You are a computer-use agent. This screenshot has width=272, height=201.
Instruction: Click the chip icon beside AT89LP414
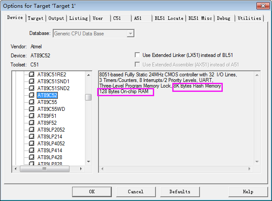pyautogui.click(x=32, y=150)
